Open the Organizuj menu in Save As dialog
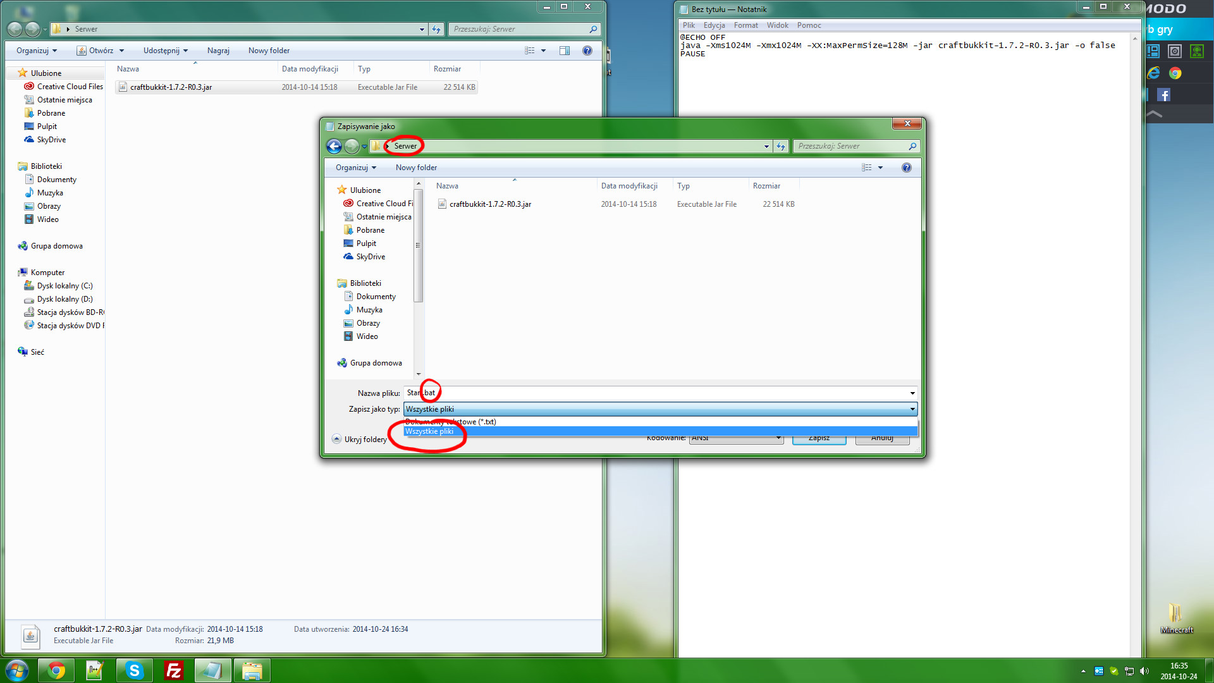 [x=356, y=168]
